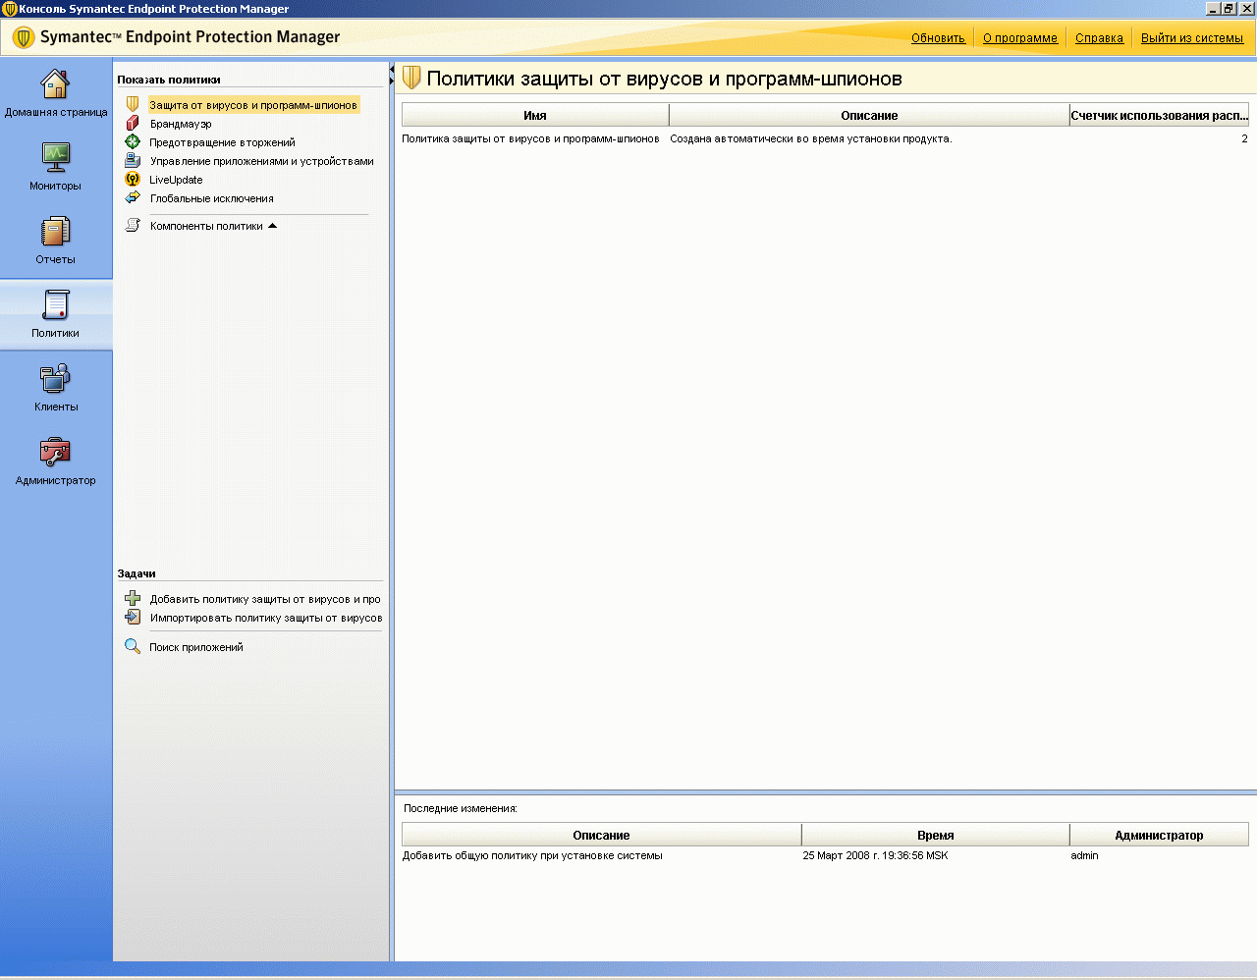Go to the Отчеты reports section
The width and height of the screenshot is (1257, 980).
[x=56, y=241]
